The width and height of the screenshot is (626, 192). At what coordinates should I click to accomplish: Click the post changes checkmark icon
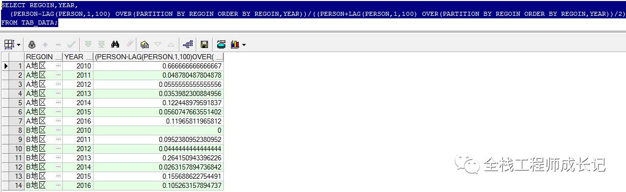coord(71,44)
